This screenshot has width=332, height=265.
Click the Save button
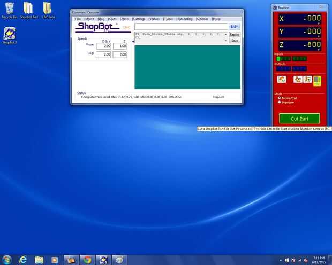[x=235, y=41]
